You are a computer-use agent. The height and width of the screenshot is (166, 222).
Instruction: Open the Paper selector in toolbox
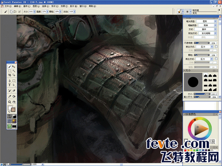point(9,116)
